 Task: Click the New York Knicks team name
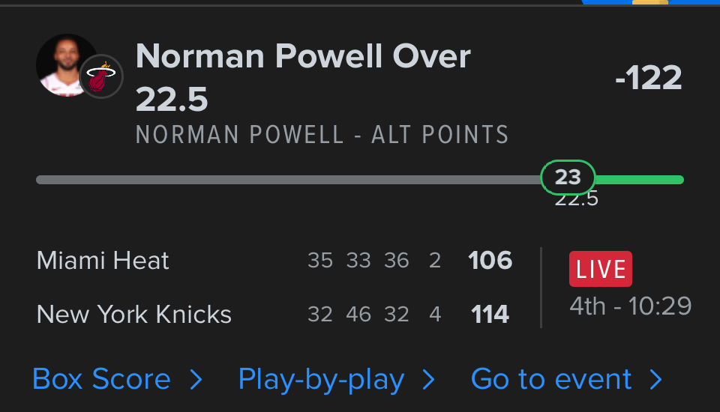(x=133, y=314)
